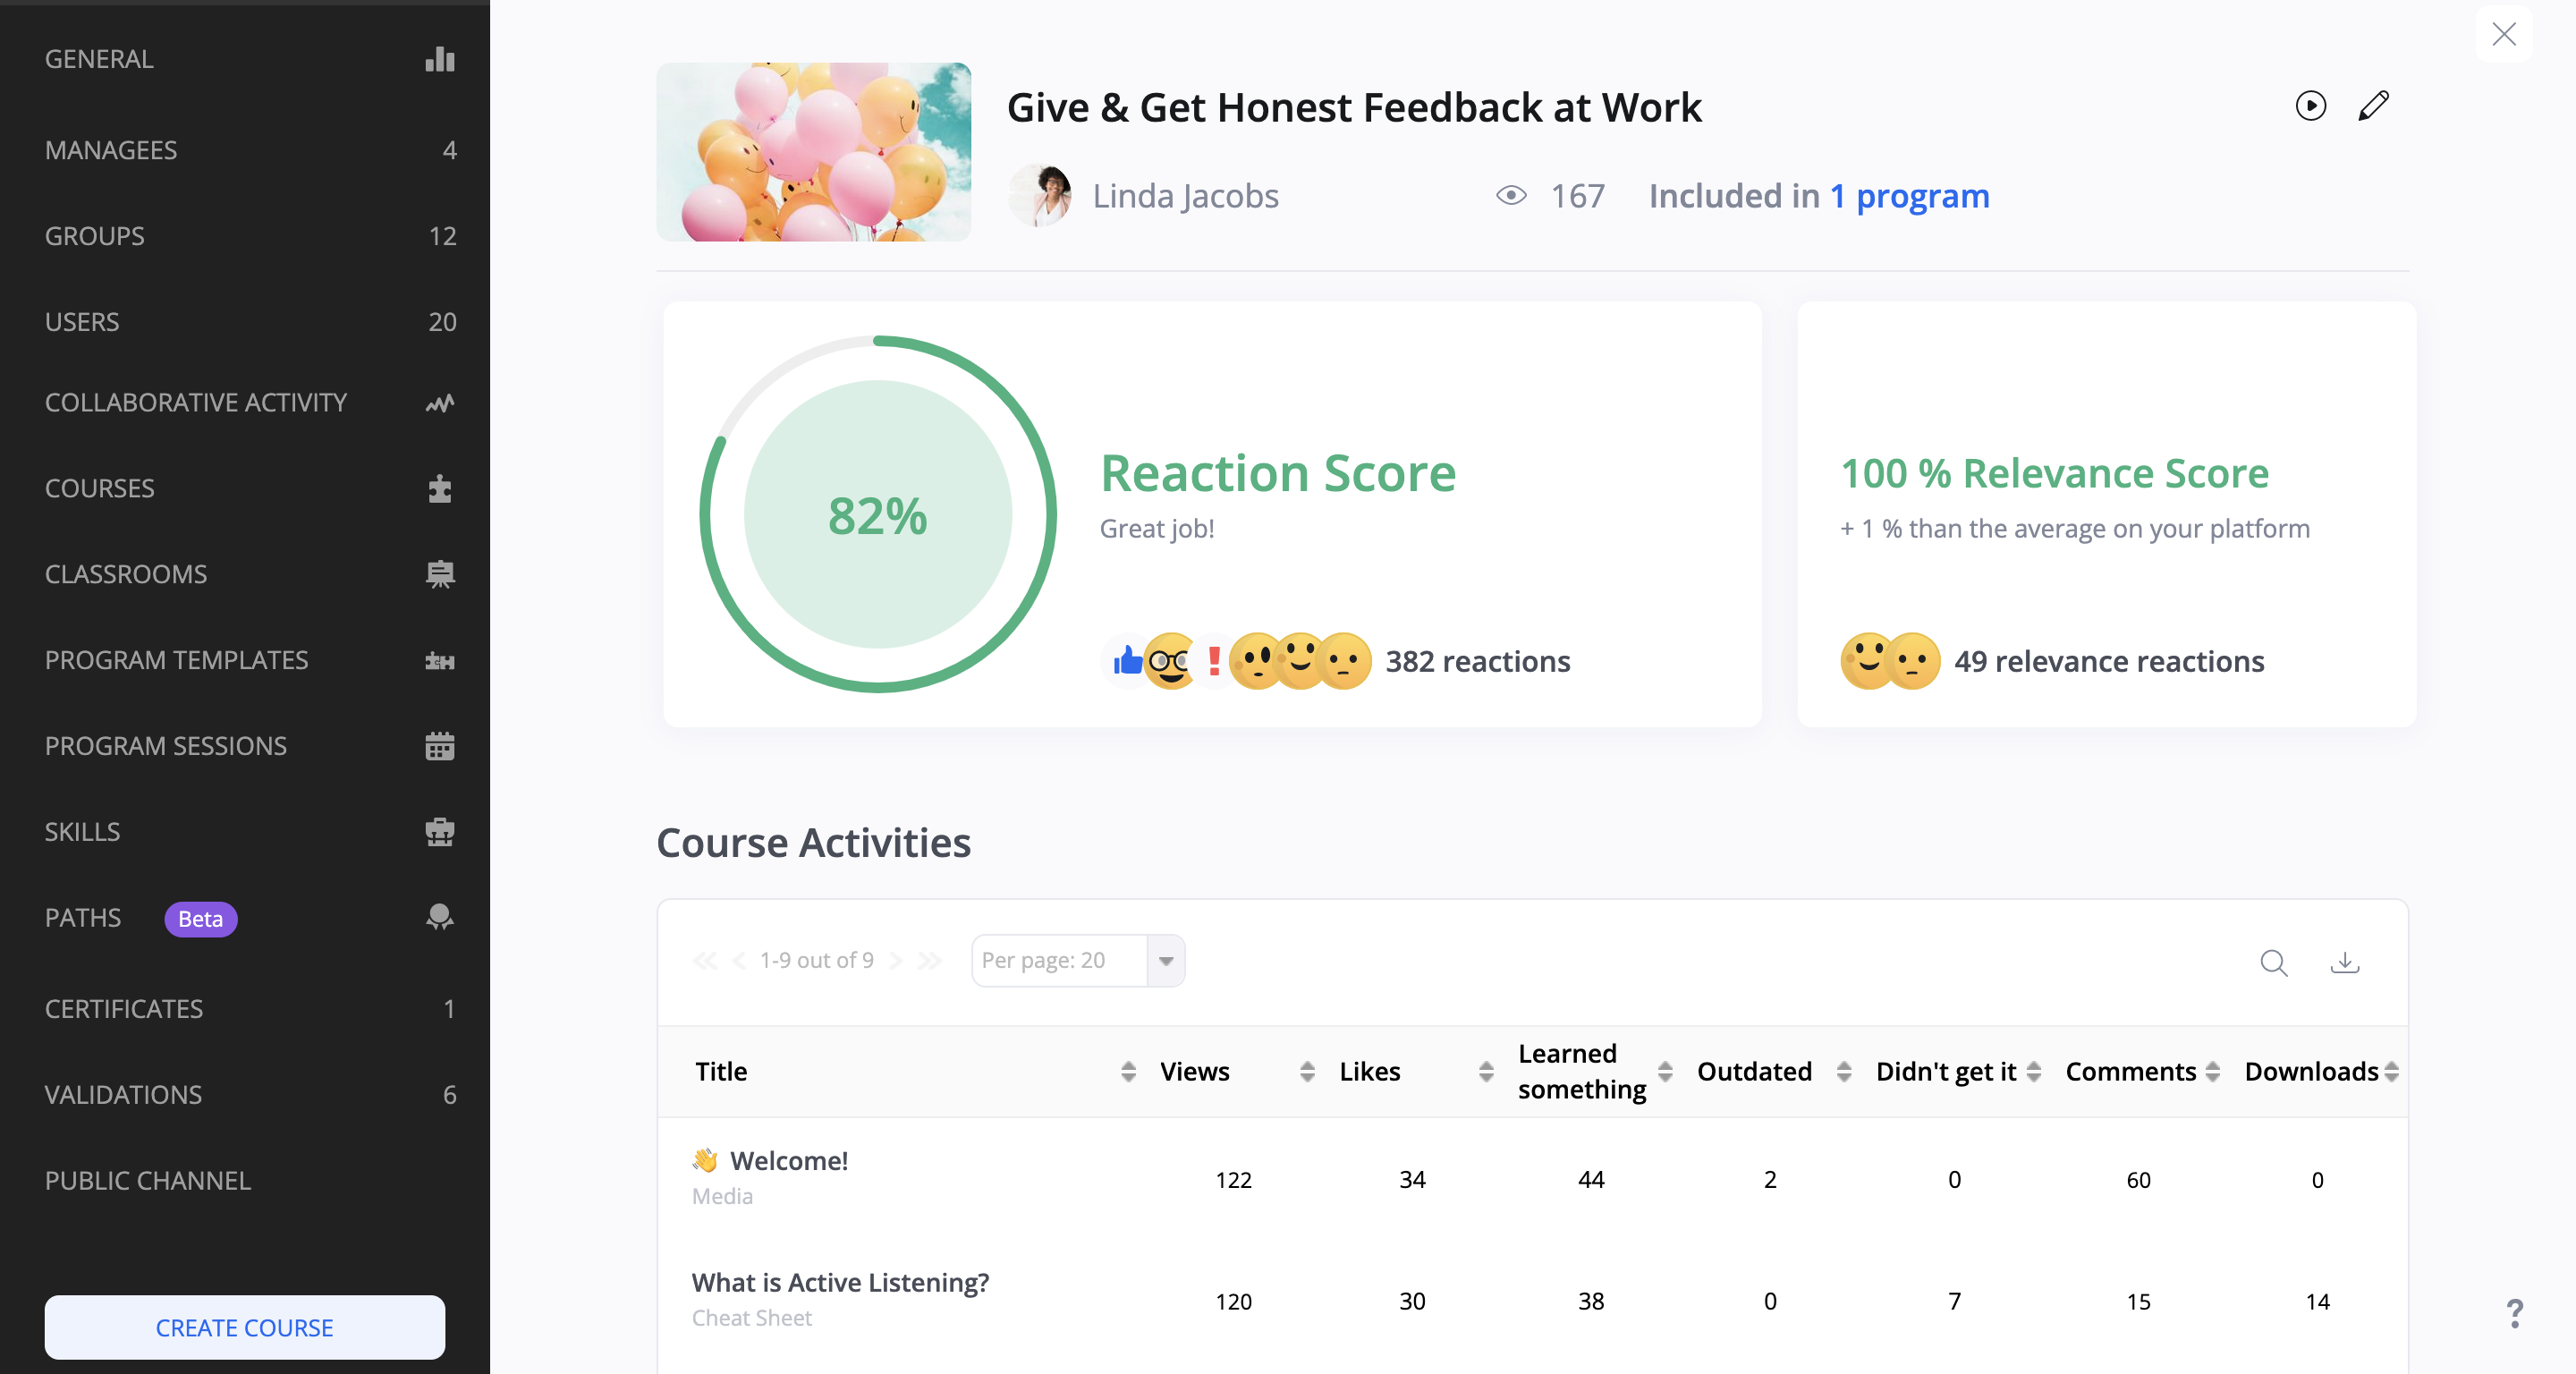The width and height of the screenshot is (2576, 1374).
Task: Click the skills badge icon next to SKILLS
Action: pyautogui.click(x=439, y=832)
